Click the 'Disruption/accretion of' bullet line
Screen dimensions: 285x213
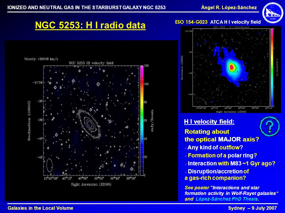coord(218,171)
